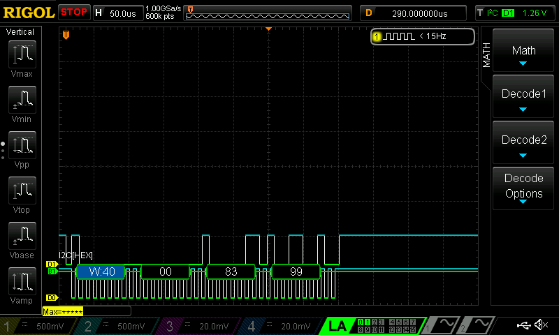
Task: Select the Vpp measurement icon
Action: tap(22, 145)
